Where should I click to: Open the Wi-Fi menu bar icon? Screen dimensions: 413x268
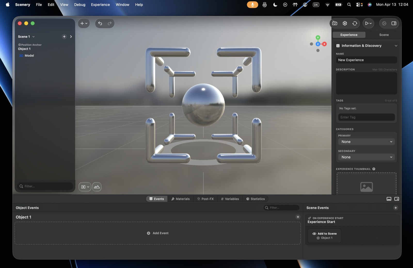point(328,5)
